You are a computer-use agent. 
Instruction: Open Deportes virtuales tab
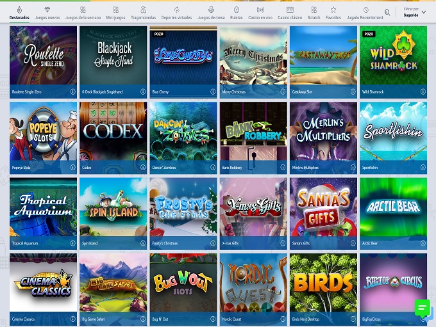click(176, 13)
